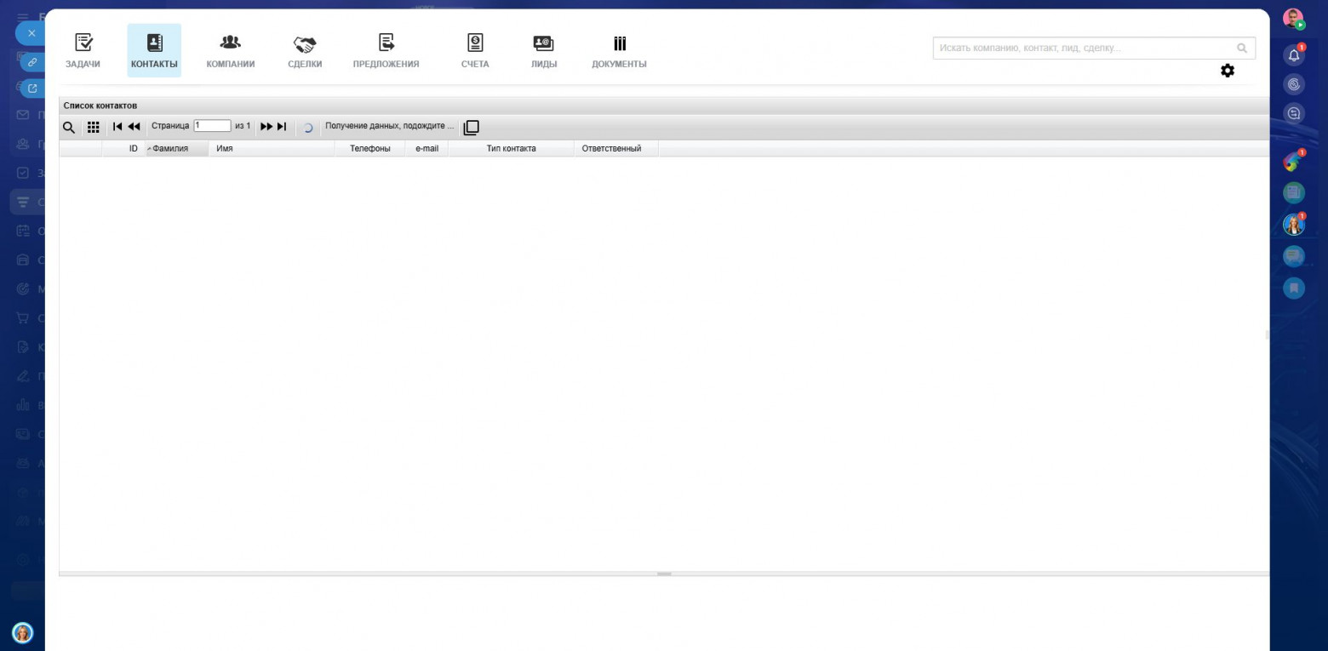Go to the first page arrow

coord(117,127)
